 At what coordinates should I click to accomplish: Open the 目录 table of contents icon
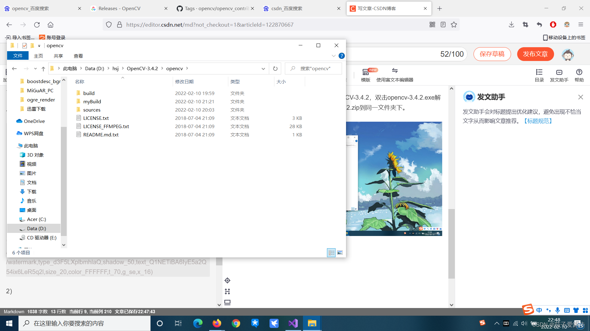[539, 75]
